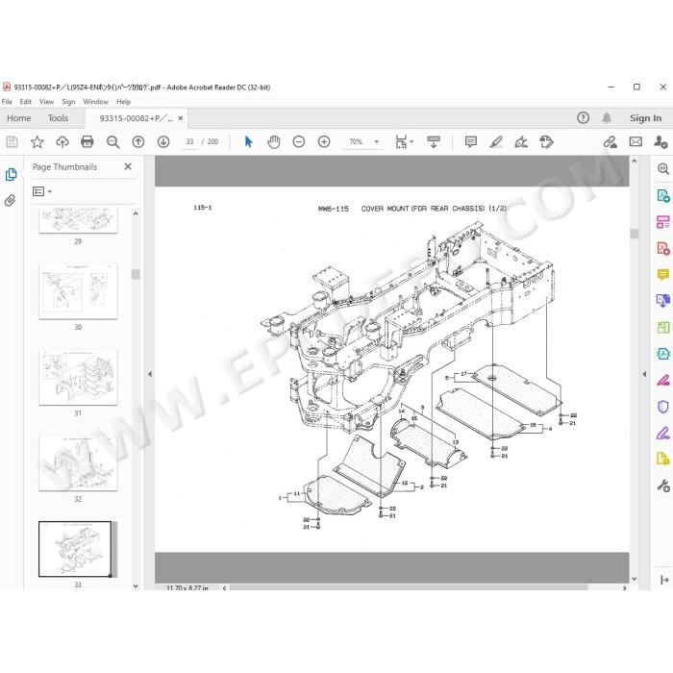This screenshot has width=673, height=673.
Task: Close the 93315-00082+P document tab
Action: (x=181, y=118)
